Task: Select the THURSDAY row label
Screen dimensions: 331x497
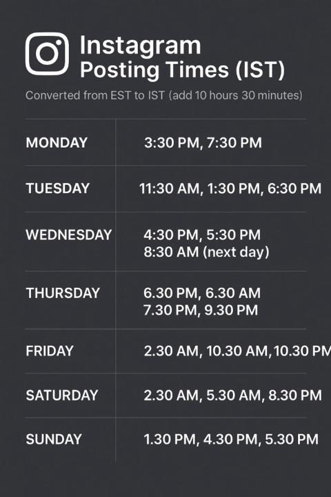Action: pos(63,293)
